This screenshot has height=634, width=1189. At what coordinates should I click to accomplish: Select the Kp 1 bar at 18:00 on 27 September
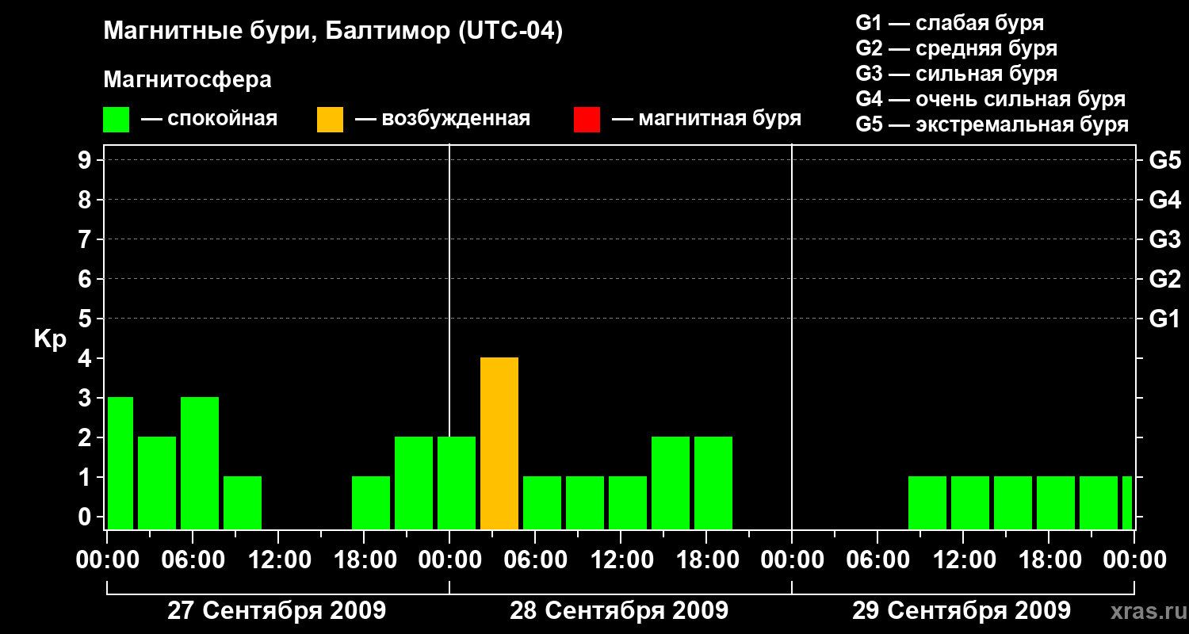tap(371, 502)
